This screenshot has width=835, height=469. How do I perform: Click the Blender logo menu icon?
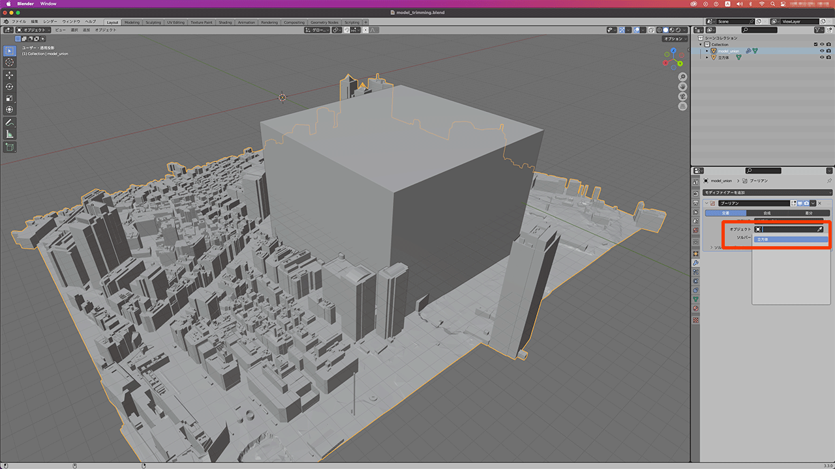point(6,21)
